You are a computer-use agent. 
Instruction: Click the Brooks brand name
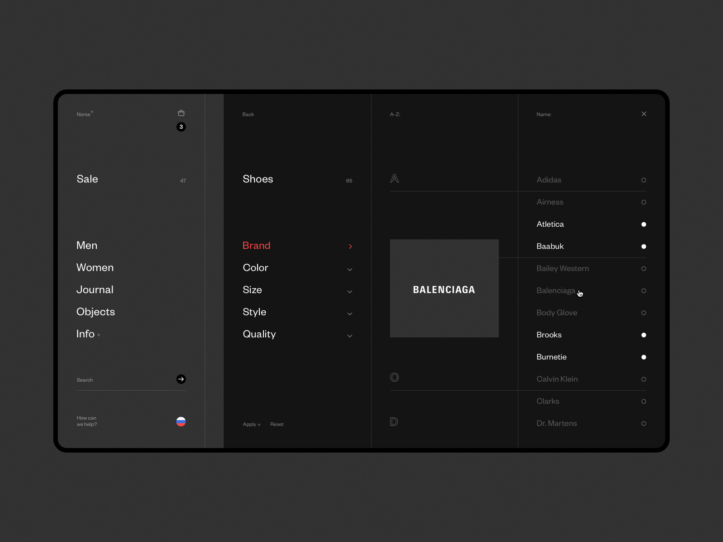(x=549, y=335)
